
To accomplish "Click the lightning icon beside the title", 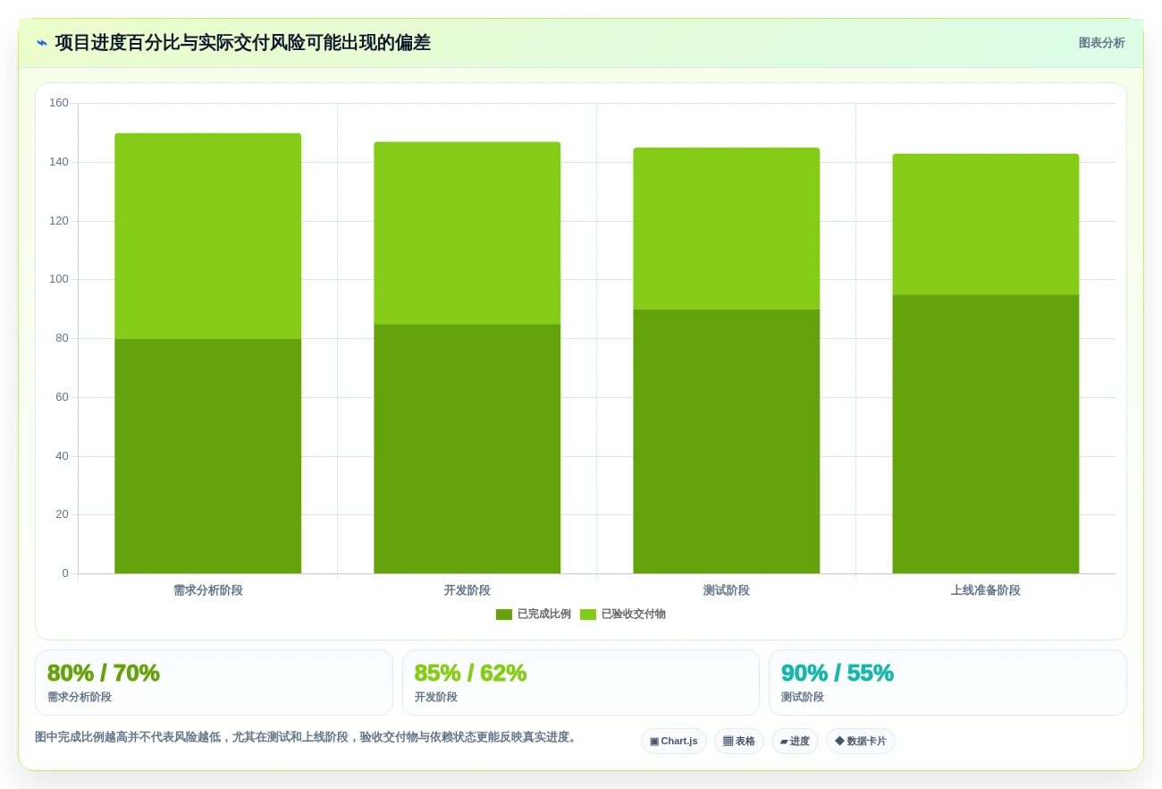I will click(x=42, y=43).
